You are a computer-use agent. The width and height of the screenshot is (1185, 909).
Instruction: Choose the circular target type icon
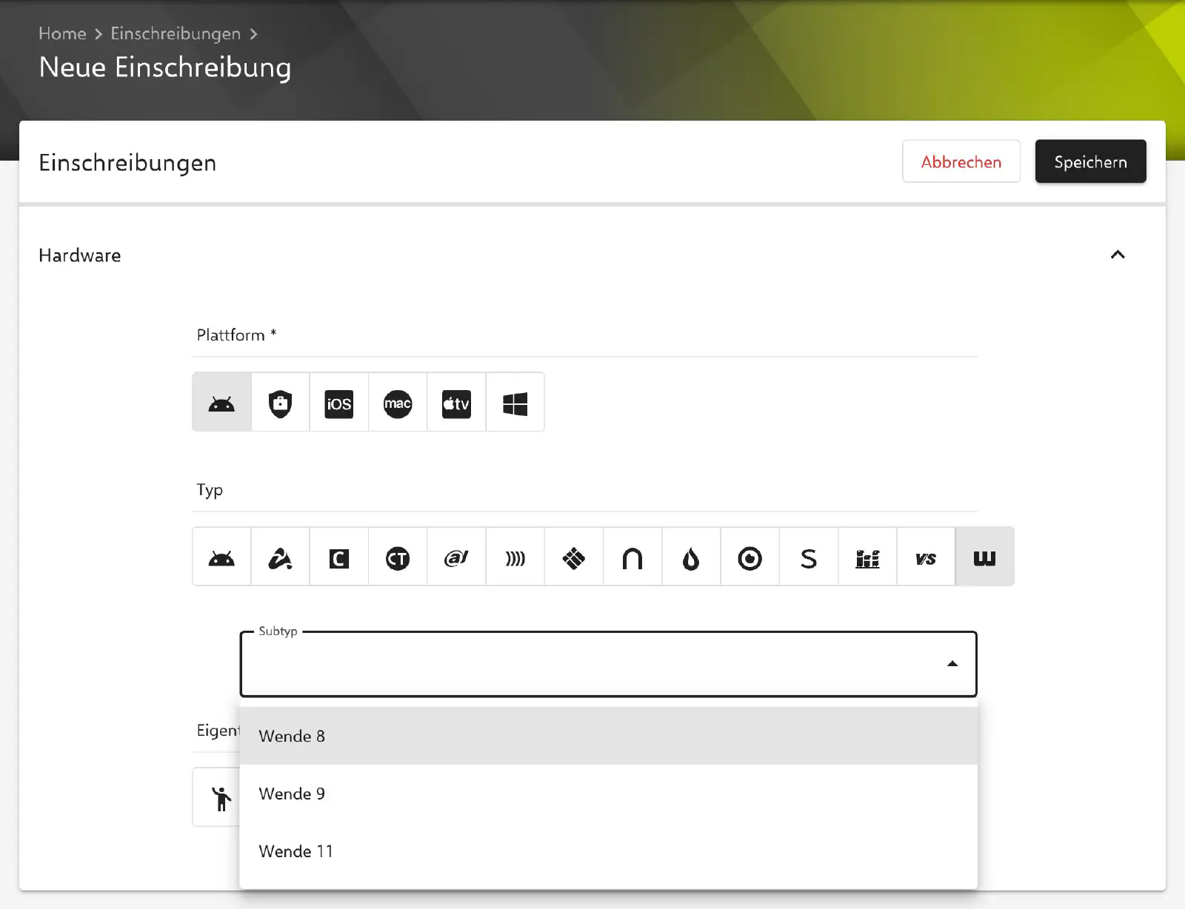pyautogui.click(x=750, y=557)
